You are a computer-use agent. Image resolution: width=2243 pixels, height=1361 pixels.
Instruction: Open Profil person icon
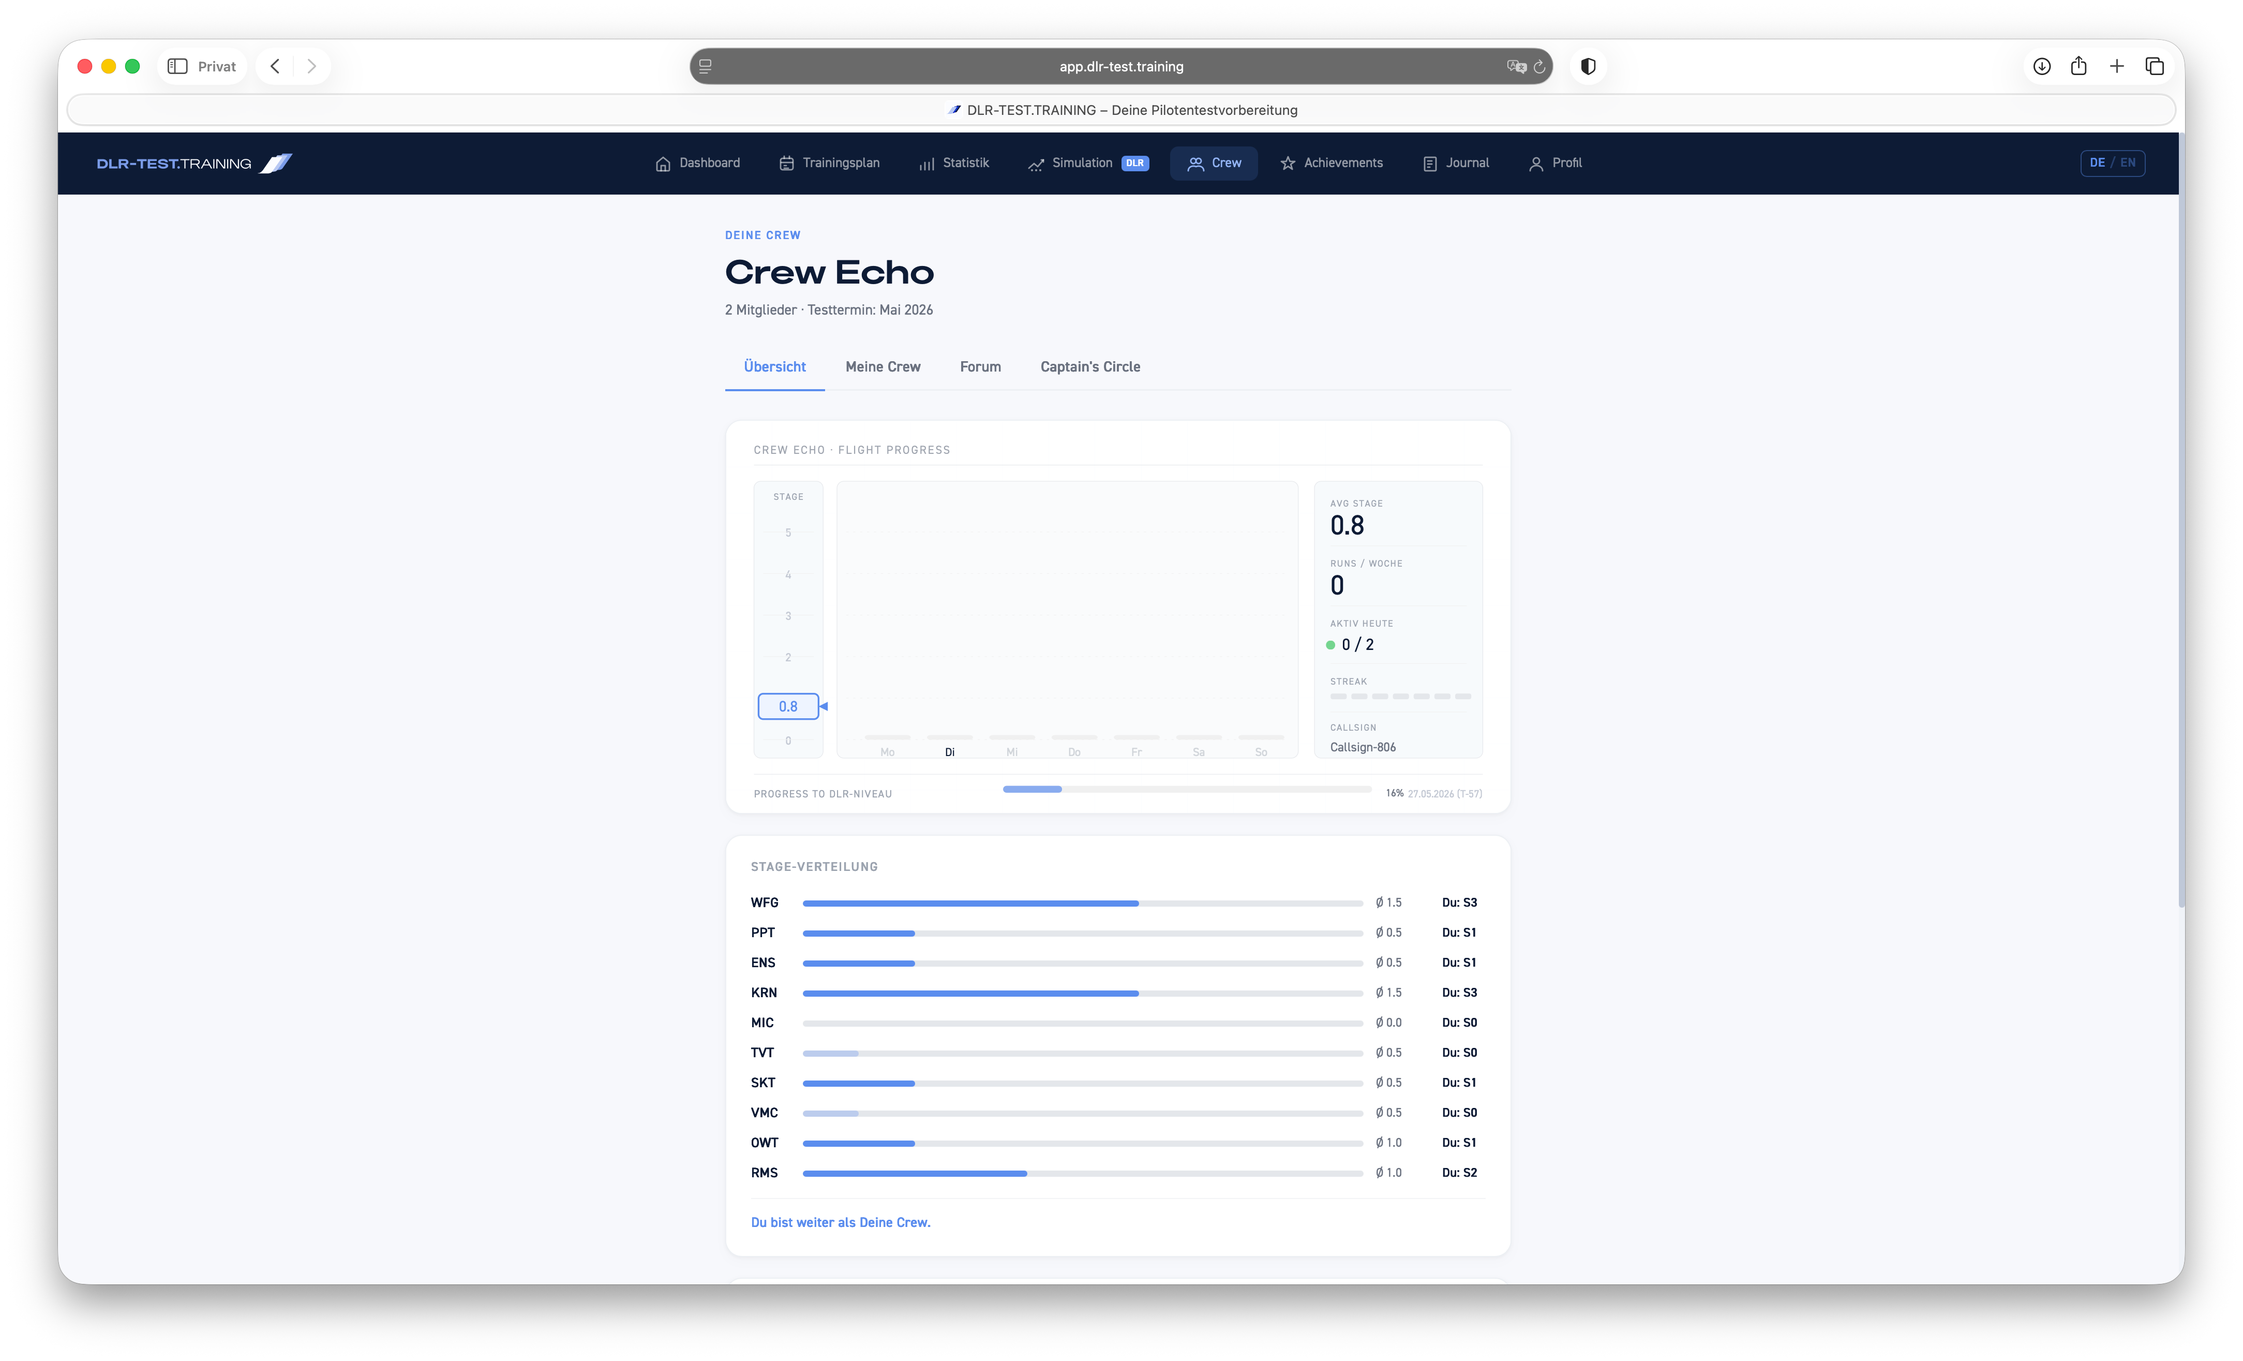click(x=1536, y=164)
